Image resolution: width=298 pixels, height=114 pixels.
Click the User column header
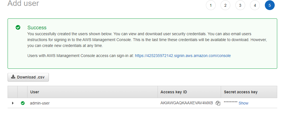pyautogui.click(x=35, y=92)
